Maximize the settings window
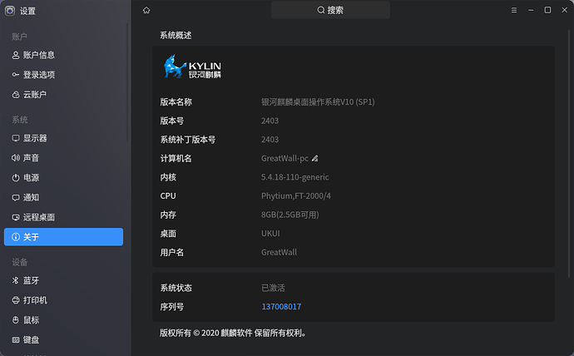 point(547,10)
